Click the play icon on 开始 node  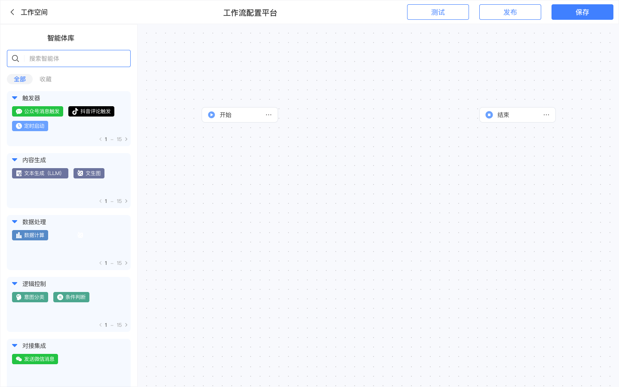tap(211, 115)
